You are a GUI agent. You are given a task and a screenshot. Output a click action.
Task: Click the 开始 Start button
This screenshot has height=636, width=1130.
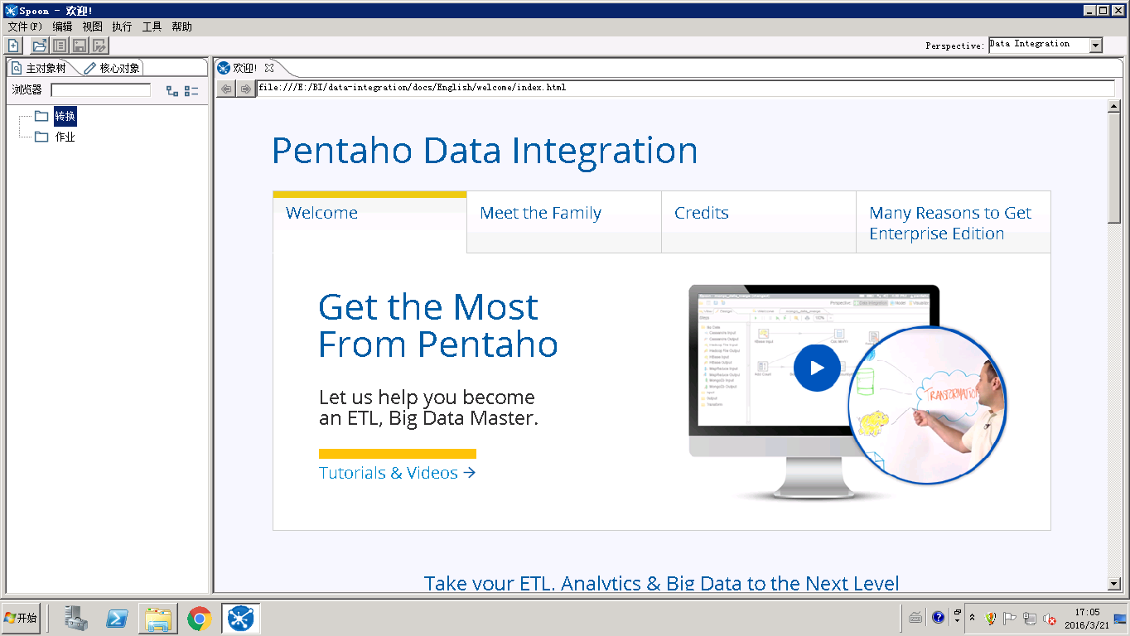click(x=21, y=619)
